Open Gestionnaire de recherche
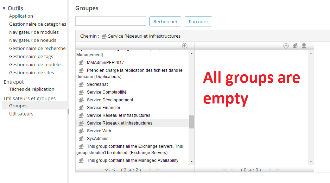Viewport: 330px width, 183px height. [37, 49]
